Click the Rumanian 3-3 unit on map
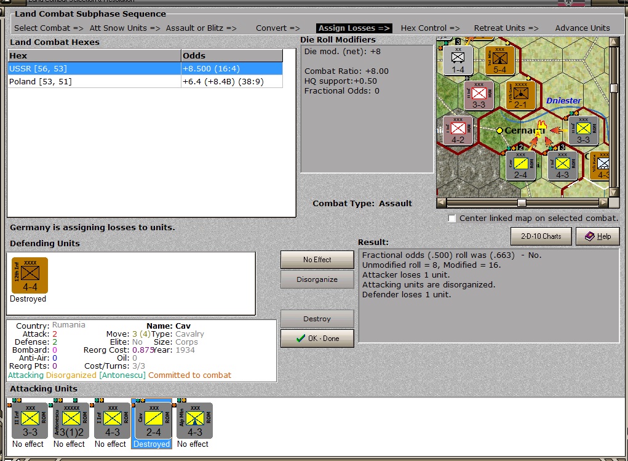 point(583,130)
